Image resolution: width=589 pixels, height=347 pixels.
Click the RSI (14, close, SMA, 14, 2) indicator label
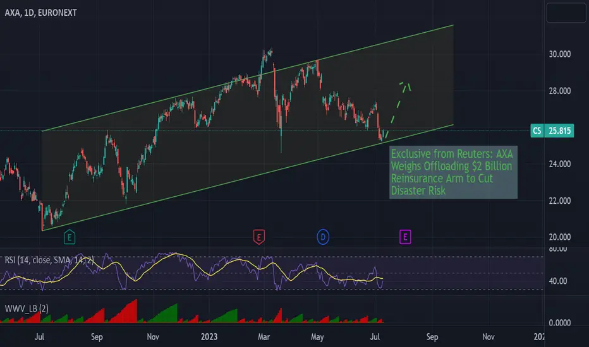49,261
